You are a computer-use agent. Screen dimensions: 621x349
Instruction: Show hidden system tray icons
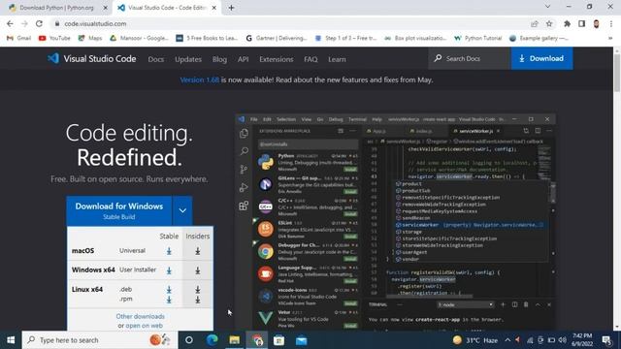507,340
